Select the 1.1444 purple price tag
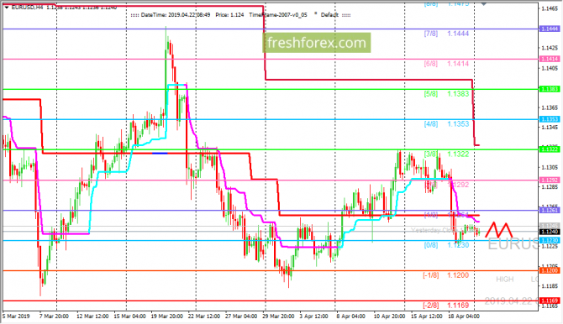Viewport: 563px width, 324px height. coord(549,29)
